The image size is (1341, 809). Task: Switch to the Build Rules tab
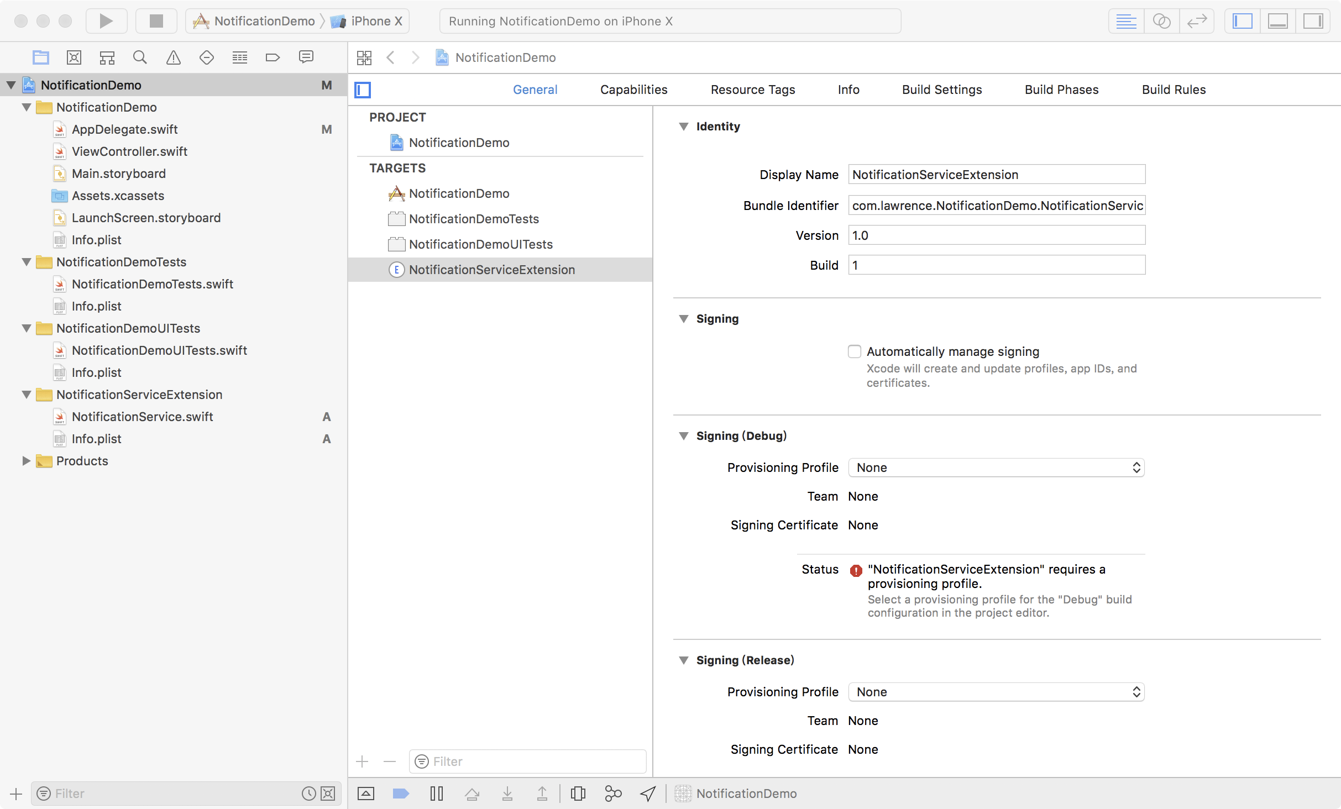[1174, 90]
